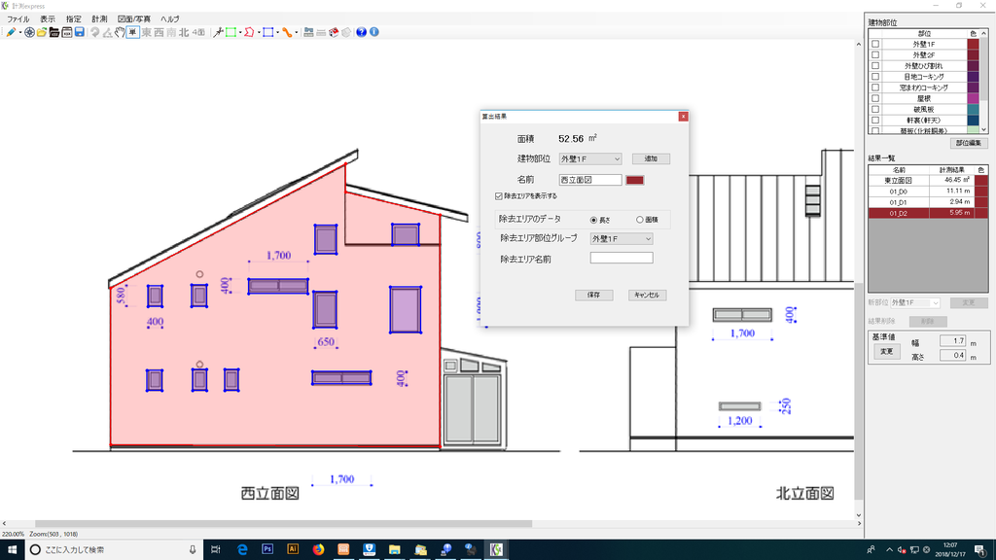Select the pencil drawing tool
The width and height of the screenshot is (996, 560).
11,32
